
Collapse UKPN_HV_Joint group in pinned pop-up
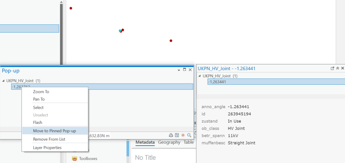[199, 76]
